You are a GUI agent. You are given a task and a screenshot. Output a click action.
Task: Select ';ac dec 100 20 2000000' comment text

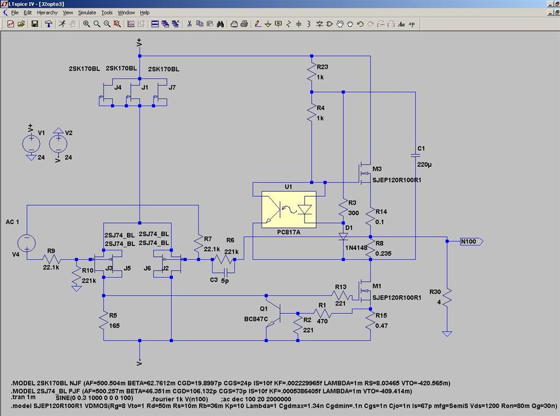coord(256,399)
